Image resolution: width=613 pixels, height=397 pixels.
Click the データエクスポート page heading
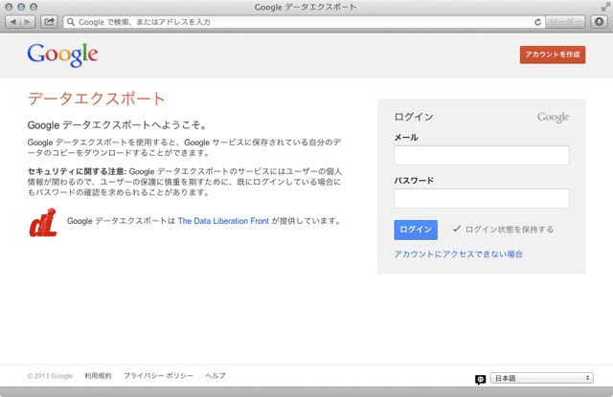coord(96,99)
